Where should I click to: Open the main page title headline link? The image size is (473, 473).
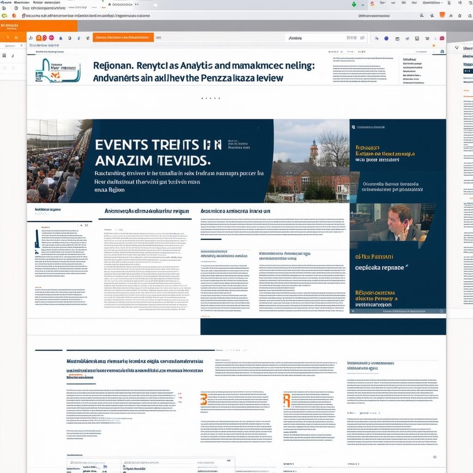(203, 72)
